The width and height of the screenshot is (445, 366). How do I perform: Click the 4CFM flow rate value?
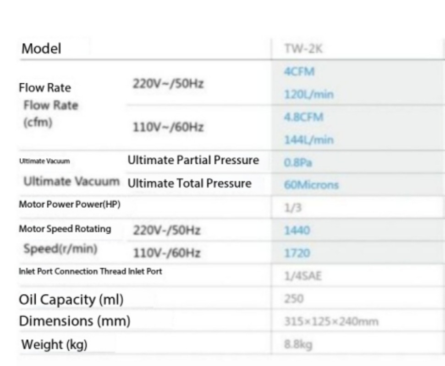tap(299, 71)
